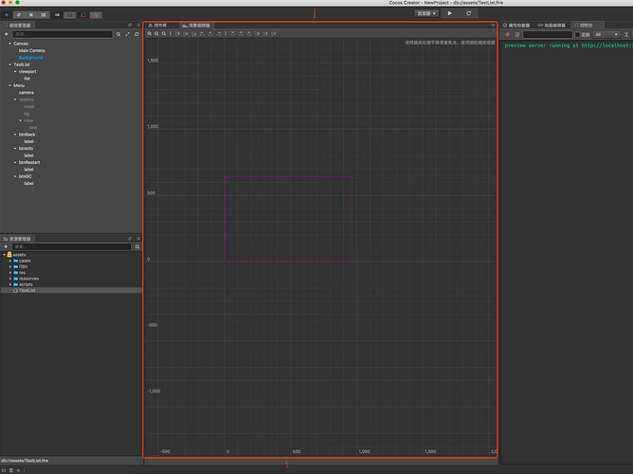Expand the scripts folder in assets
Viewport: 633px width, 474px height.
pyautogui.click(x=10, y=283)
